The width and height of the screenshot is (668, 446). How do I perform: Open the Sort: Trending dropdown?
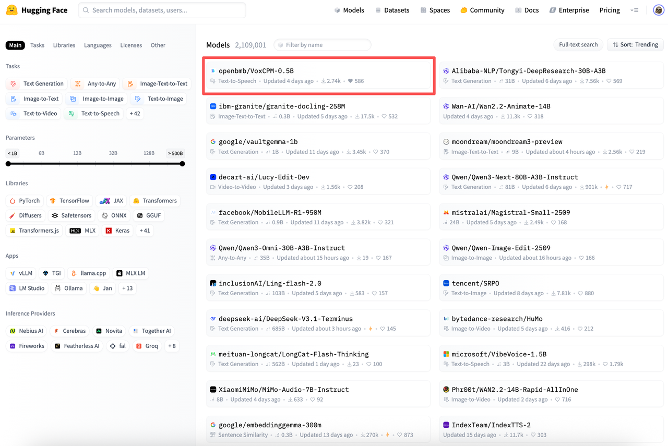(x=635, y=45)
